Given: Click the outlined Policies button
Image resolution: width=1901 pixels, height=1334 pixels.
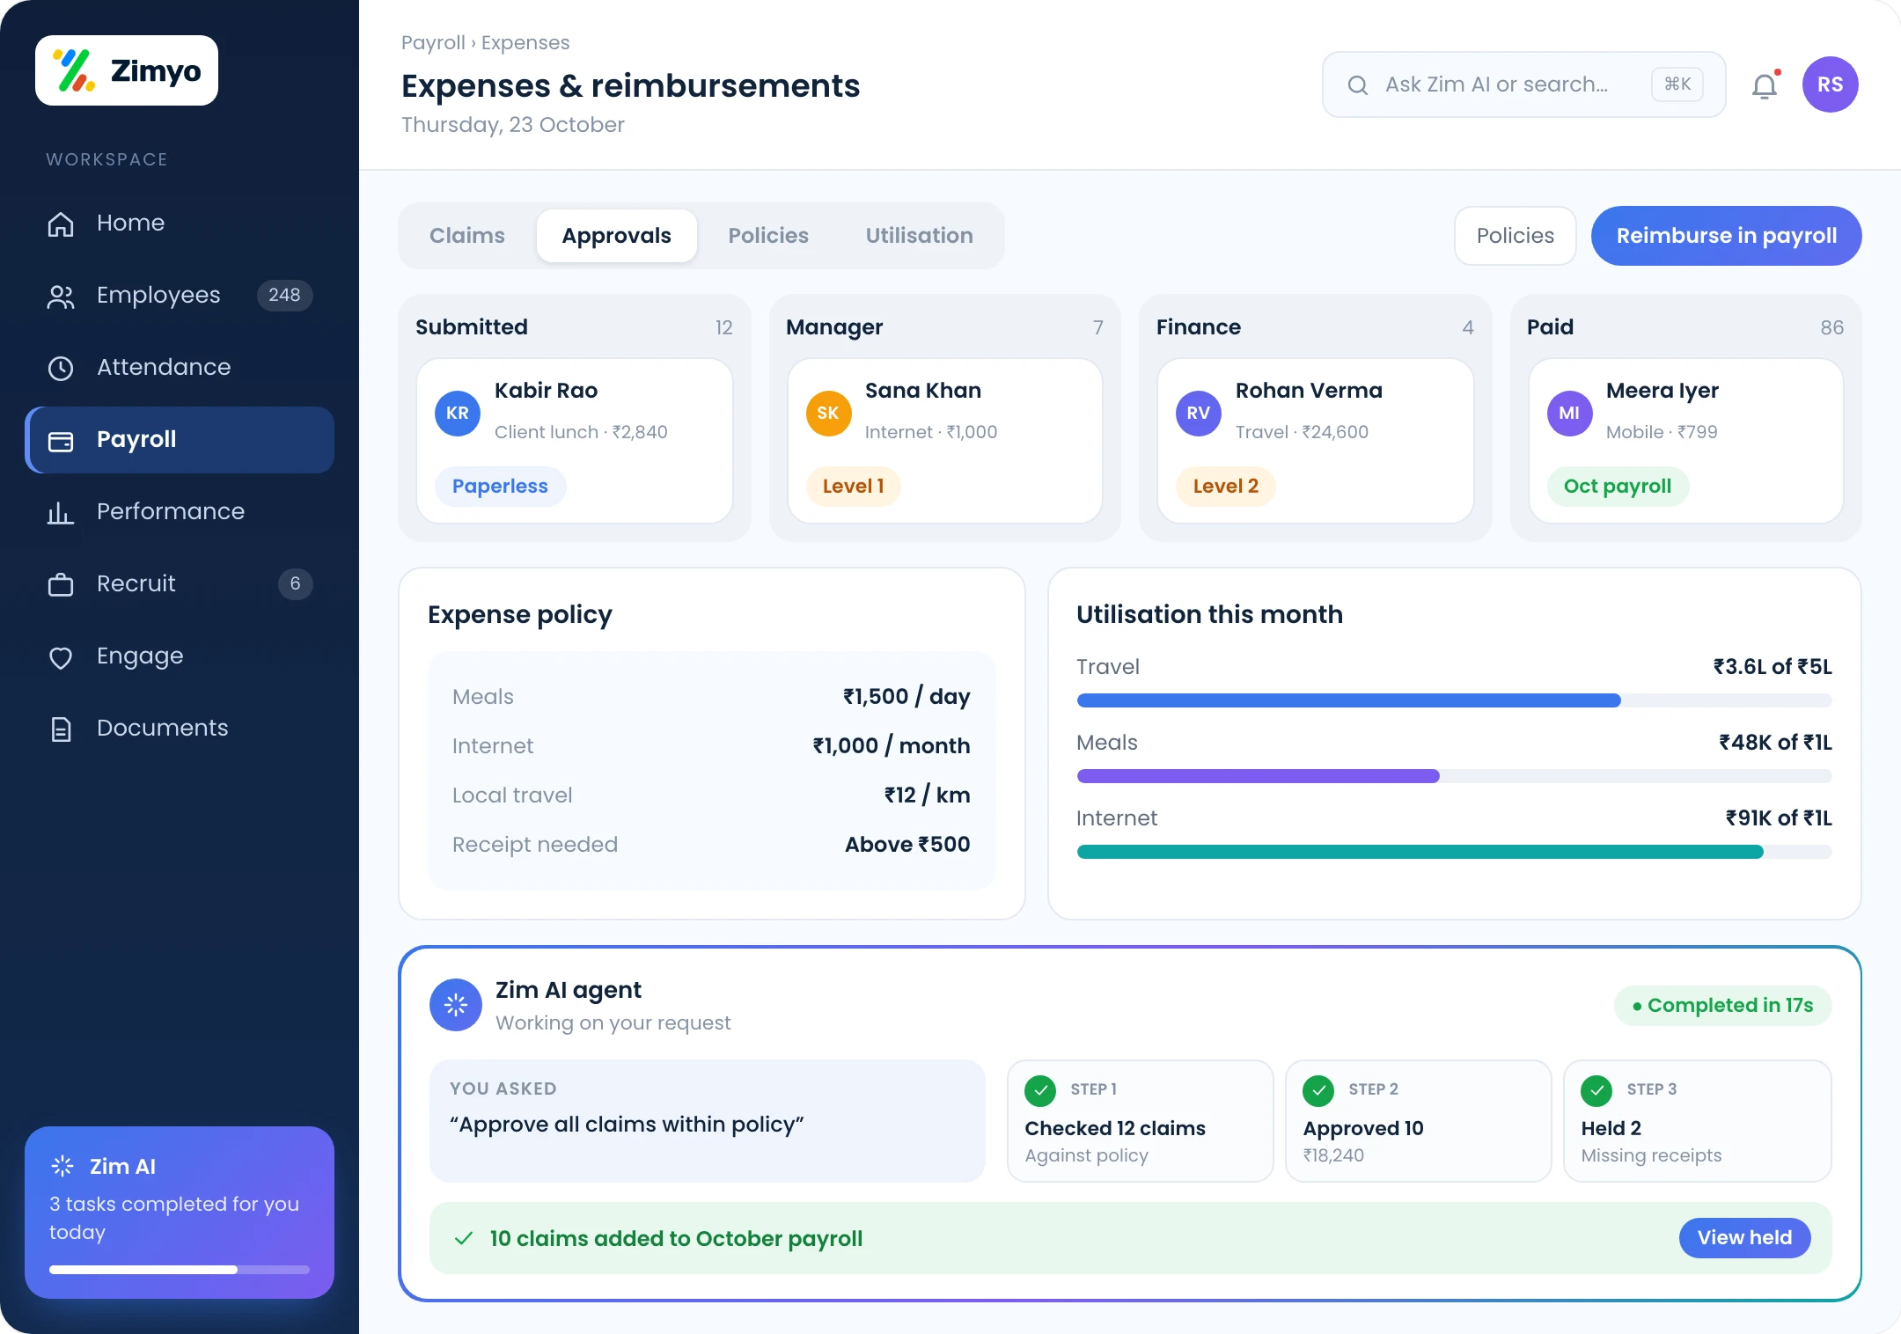Looking at the screenshot, I should click(1516, 236).
